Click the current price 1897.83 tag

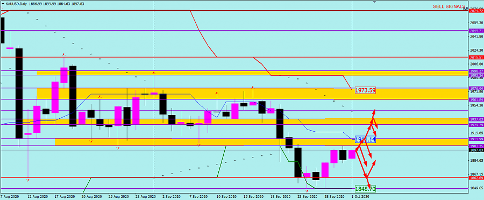(x=476, y=150)
